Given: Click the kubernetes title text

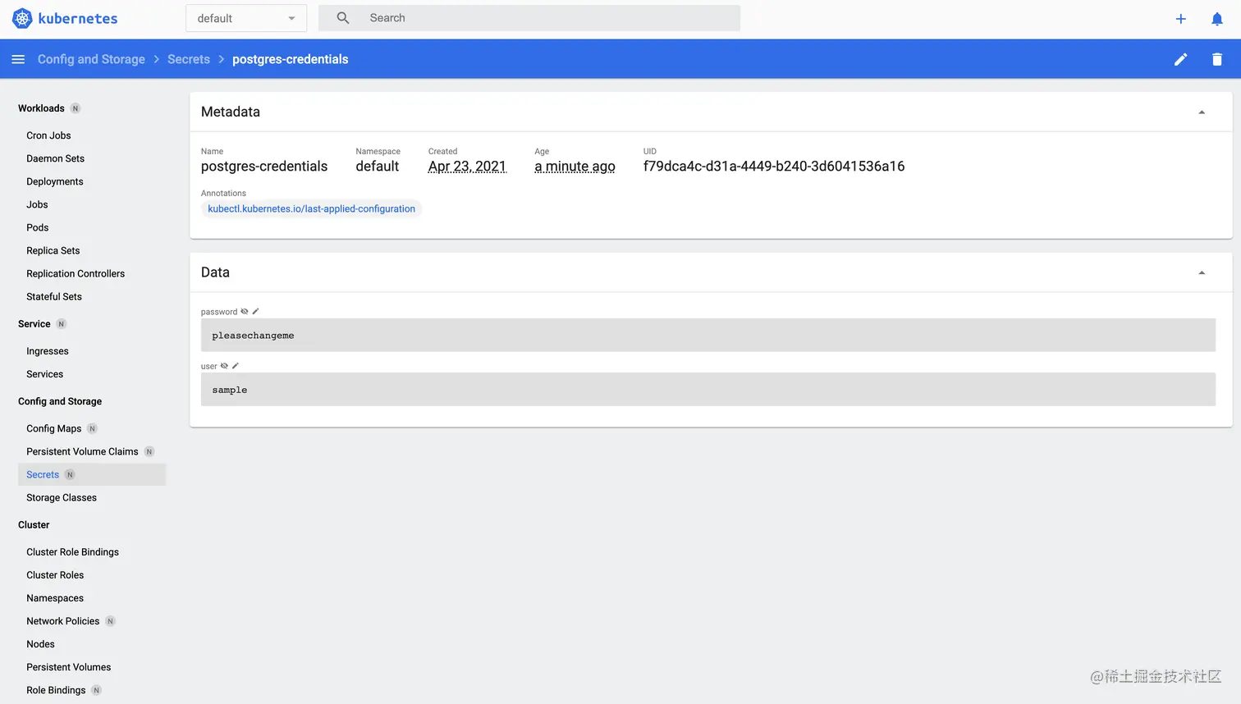Looking at the screenshot, I should [78, 18].
